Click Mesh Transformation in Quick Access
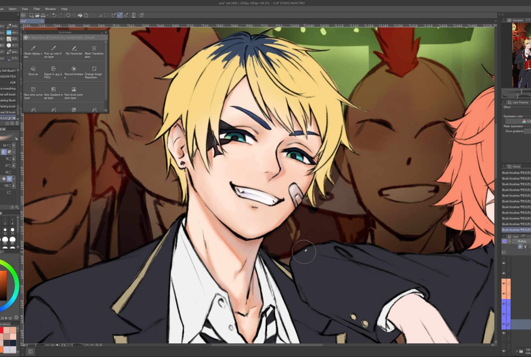The image size is (531, 357). coord(94,50)
